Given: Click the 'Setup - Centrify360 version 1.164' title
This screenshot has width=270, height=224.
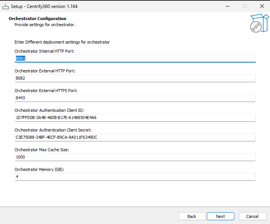Looking at the screenshot, I should pos(44,6).
